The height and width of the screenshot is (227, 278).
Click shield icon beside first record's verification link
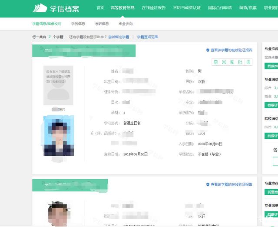208,50
